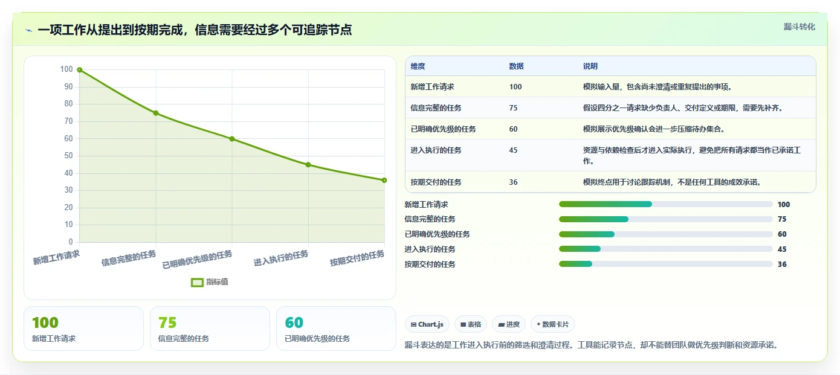Click the 新增工作请求 progress bar
This screenshot has width=840, height=375.
pyautogui.click(x=666, y=204)
